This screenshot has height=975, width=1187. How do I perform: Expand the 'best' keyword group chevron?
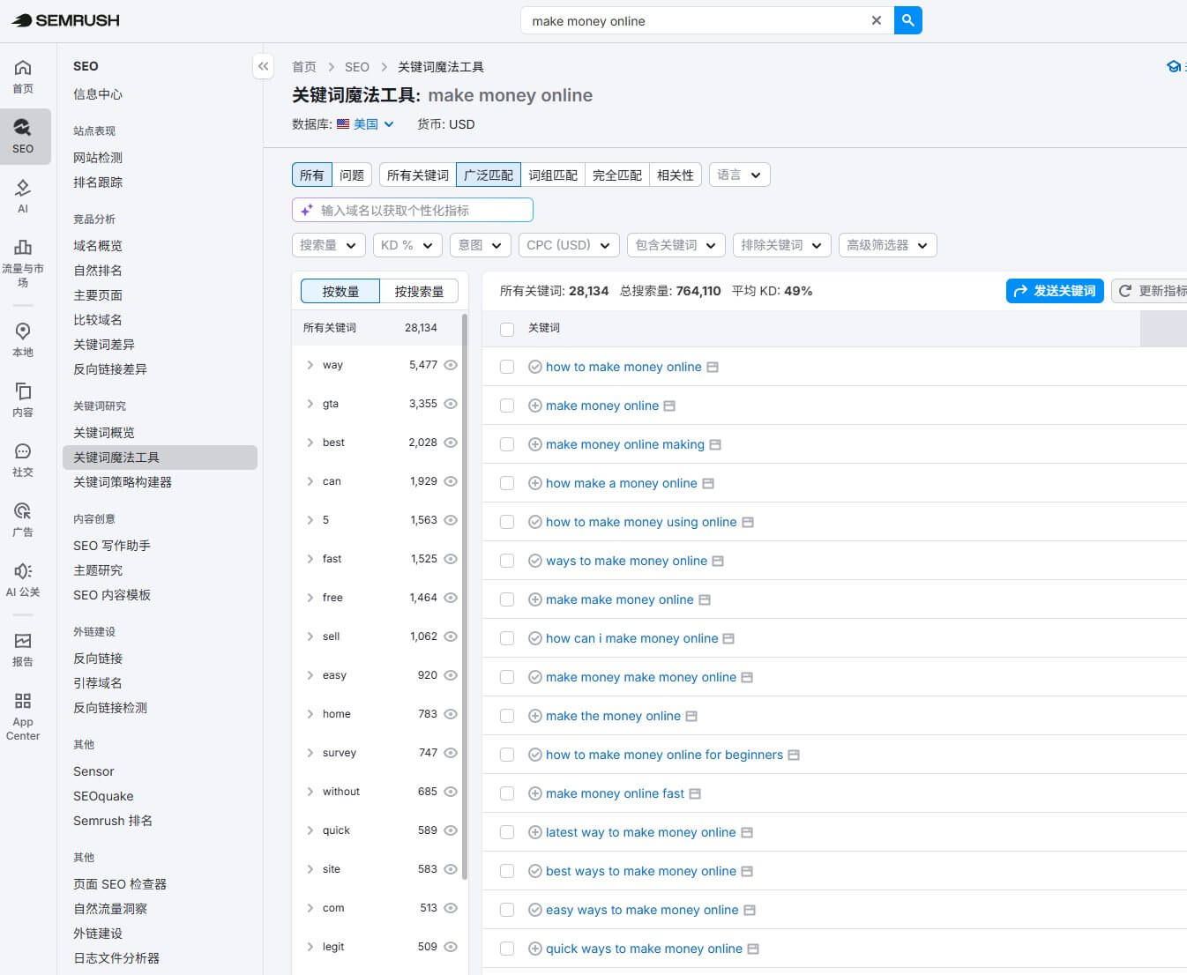coord(310,443)
